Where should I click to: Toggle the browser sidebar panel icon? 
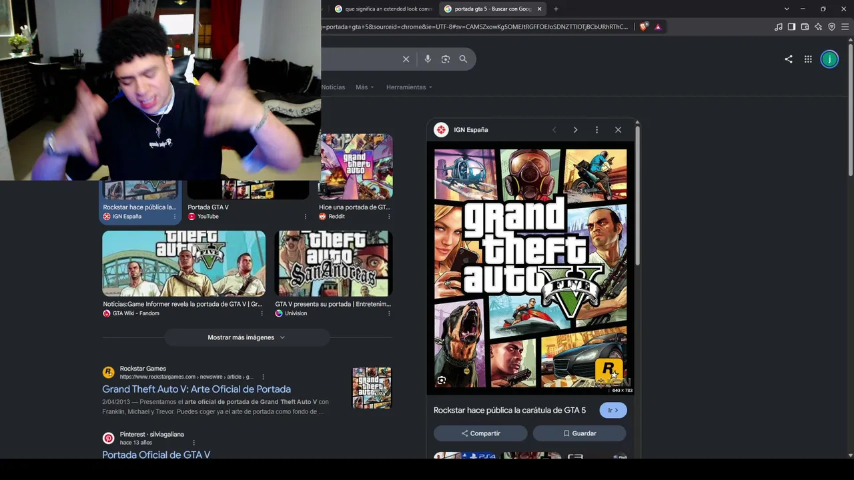(791, 27)
